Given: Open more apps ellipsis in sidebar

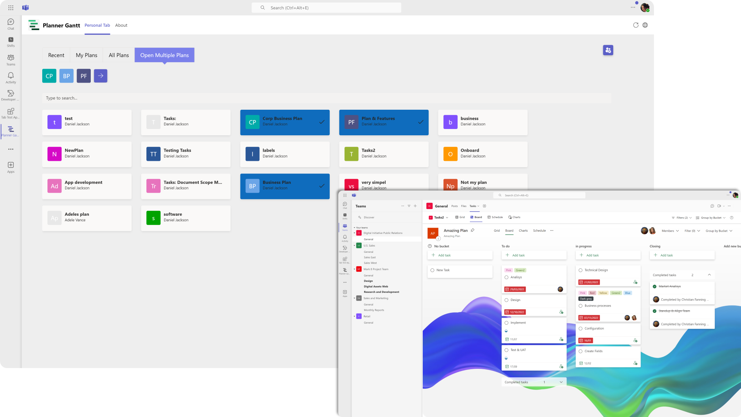Looking at the screenshot, I should [x=11, y=149].
